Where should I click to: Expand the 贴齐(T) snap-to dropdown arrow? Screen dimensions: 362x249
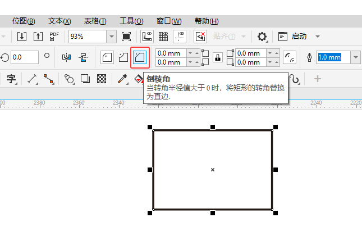tap(244, 37)
